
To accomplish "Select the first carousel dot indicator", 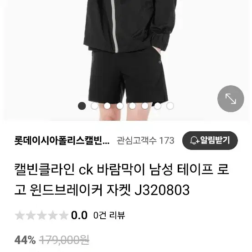I will [82, 106].
